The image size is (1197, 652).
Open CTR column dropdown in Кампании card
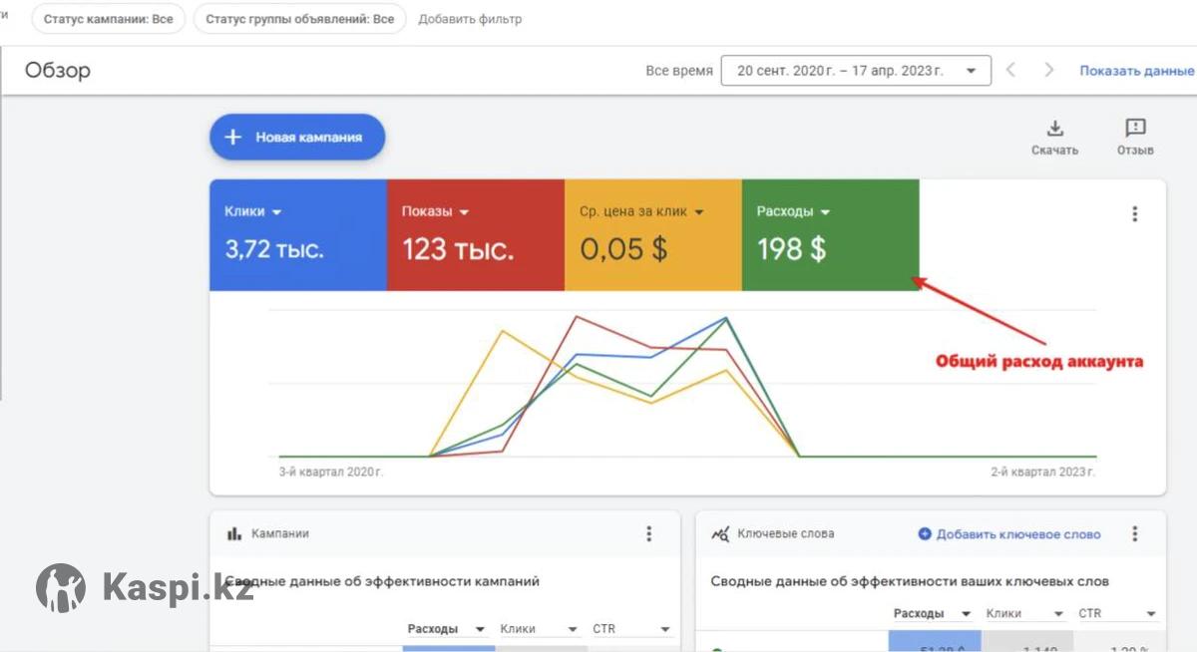tap(631, 629)
